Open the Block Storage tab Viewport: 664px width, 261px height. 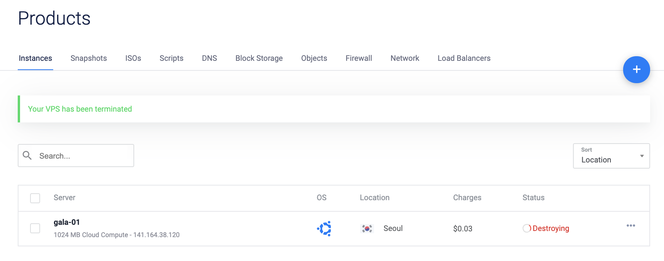pos(259,58)
